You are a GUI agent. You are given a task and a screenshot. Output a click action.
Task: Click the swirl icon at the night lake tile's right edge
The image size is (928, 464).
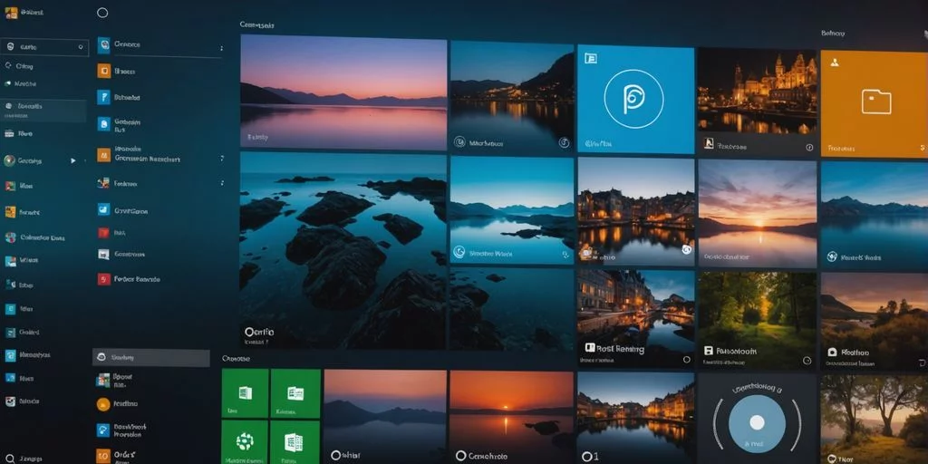pos(564,142)
